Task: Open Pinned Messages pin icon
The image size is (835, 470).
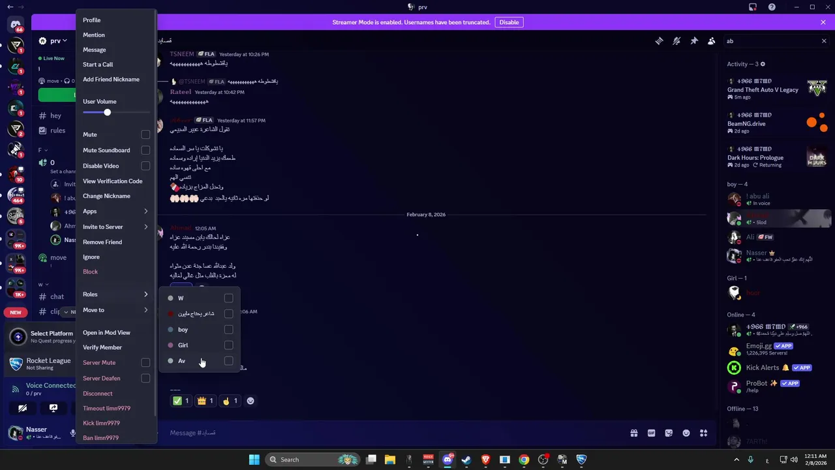Action: [x=694, y=40]
